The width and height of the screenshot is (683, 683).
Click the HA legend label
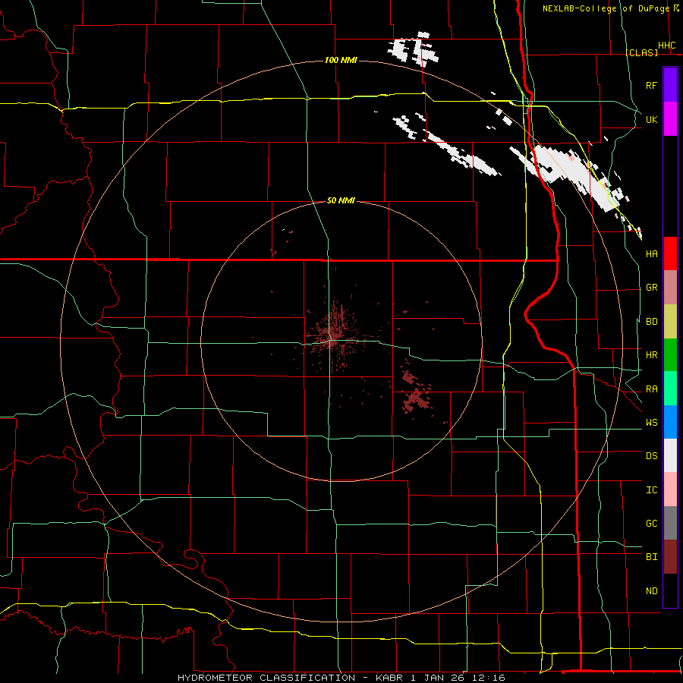(652, 254)
